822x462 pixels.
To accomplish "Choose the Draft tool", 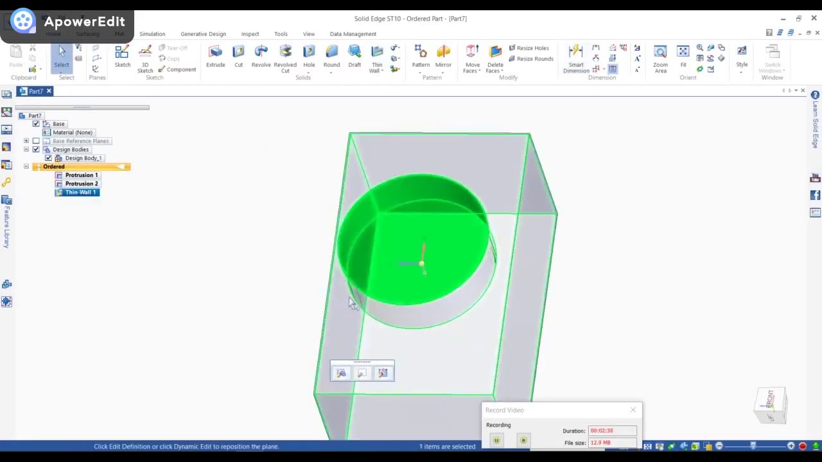I will coord(354,56).
